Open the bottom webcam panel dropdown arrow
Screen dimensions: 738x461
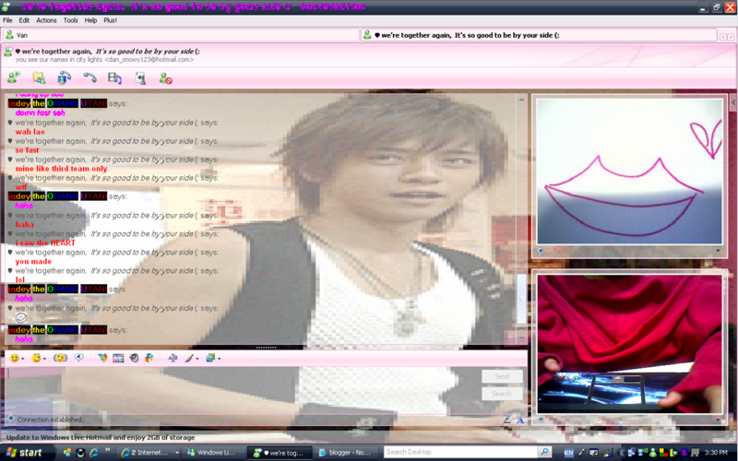coord(718,420)
